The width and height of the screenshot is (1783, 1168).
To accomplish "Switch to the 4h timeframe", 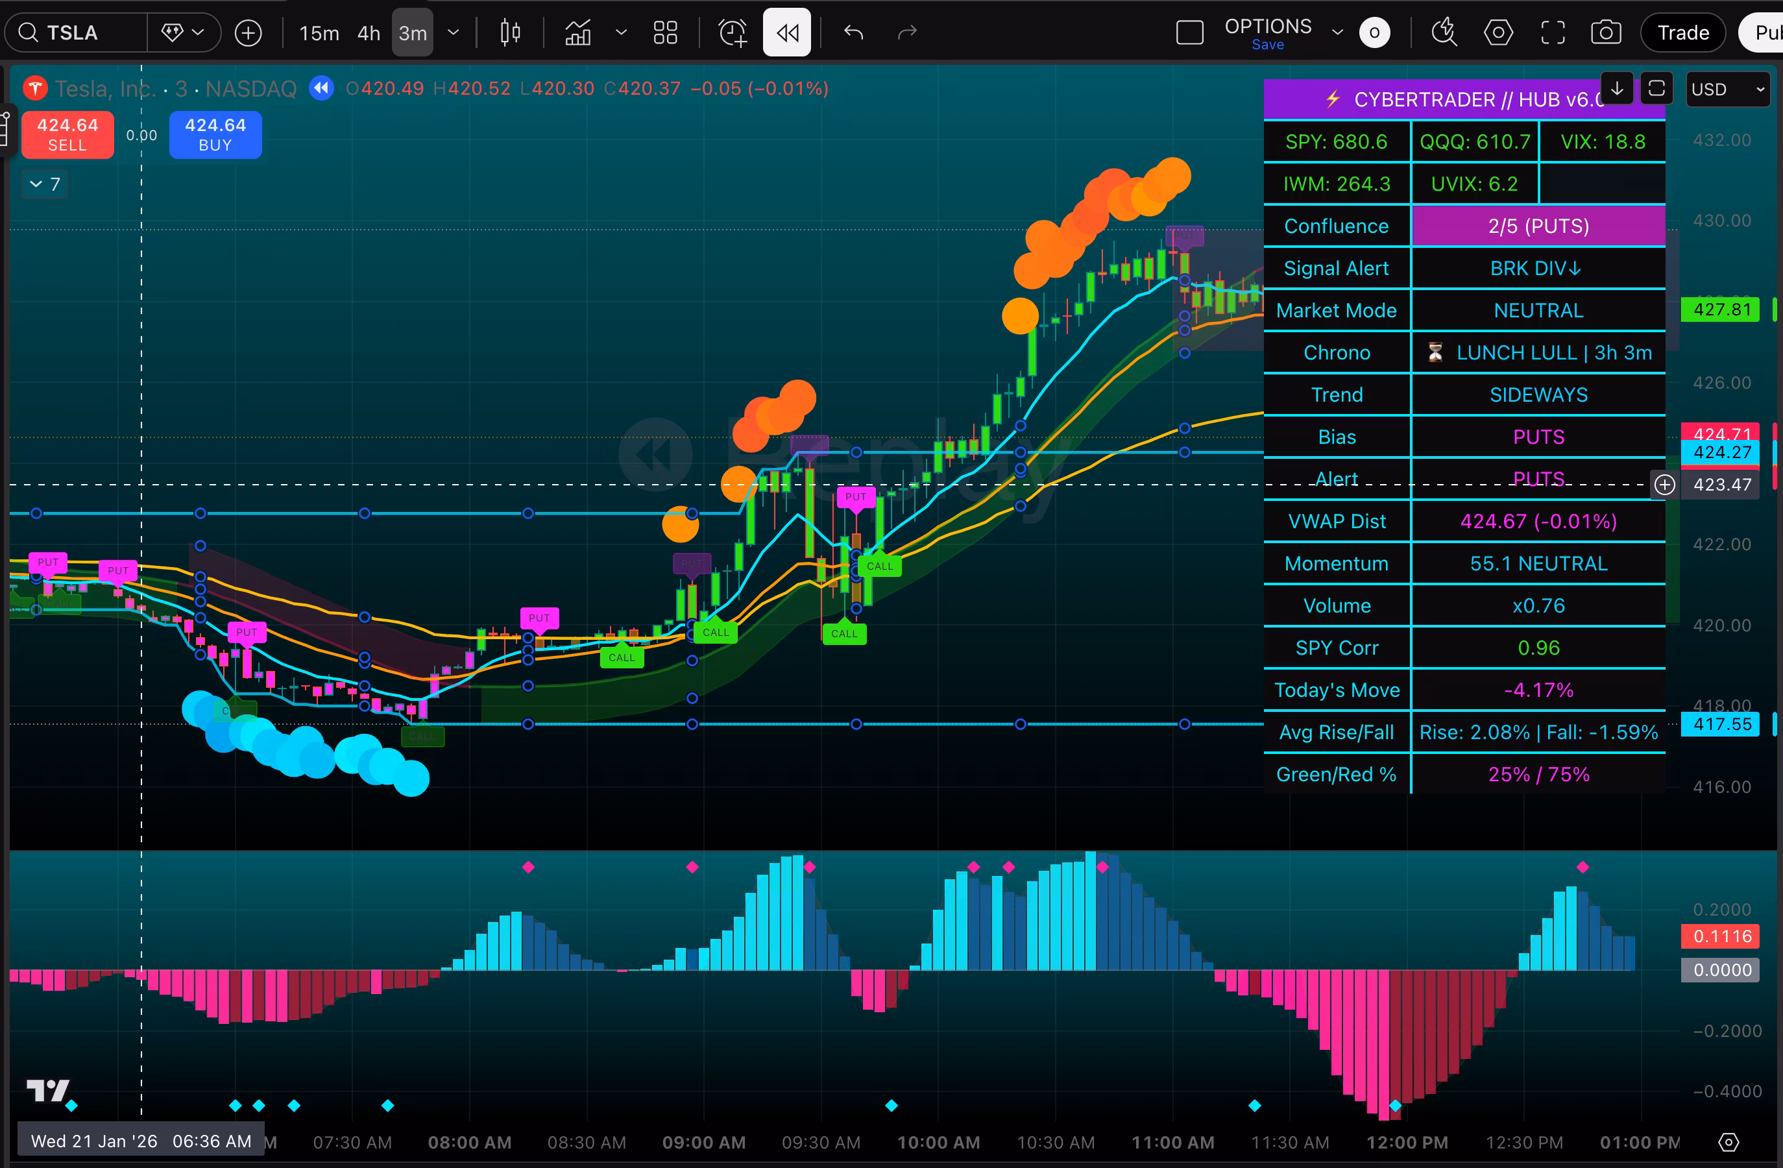I will [369, 33].
